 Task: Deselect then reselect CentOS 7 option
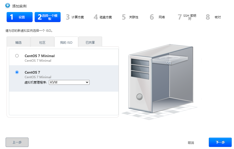tap(17, 72)
